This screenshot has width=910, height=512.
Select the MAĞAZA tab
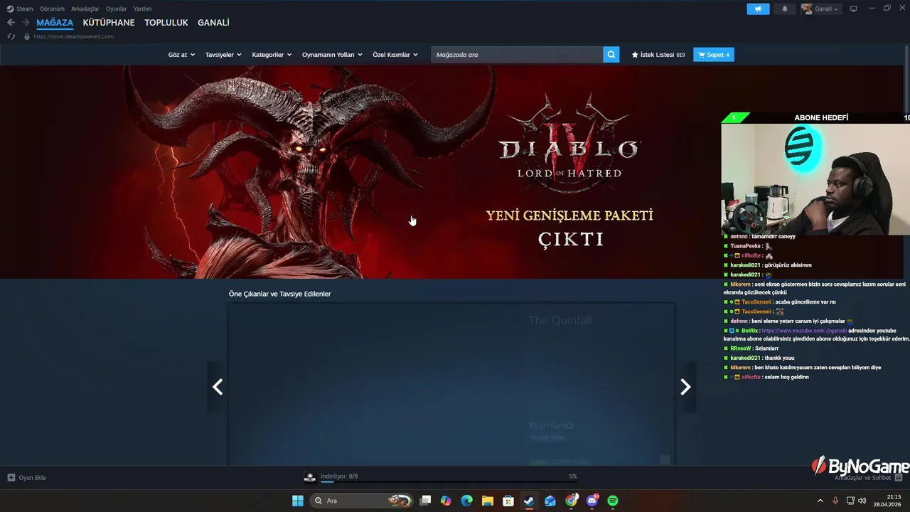55,23
